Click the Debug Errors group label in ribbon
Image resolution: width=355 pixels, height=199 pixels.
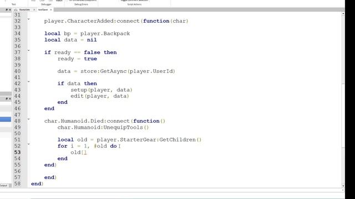click(x=81, y=4)
